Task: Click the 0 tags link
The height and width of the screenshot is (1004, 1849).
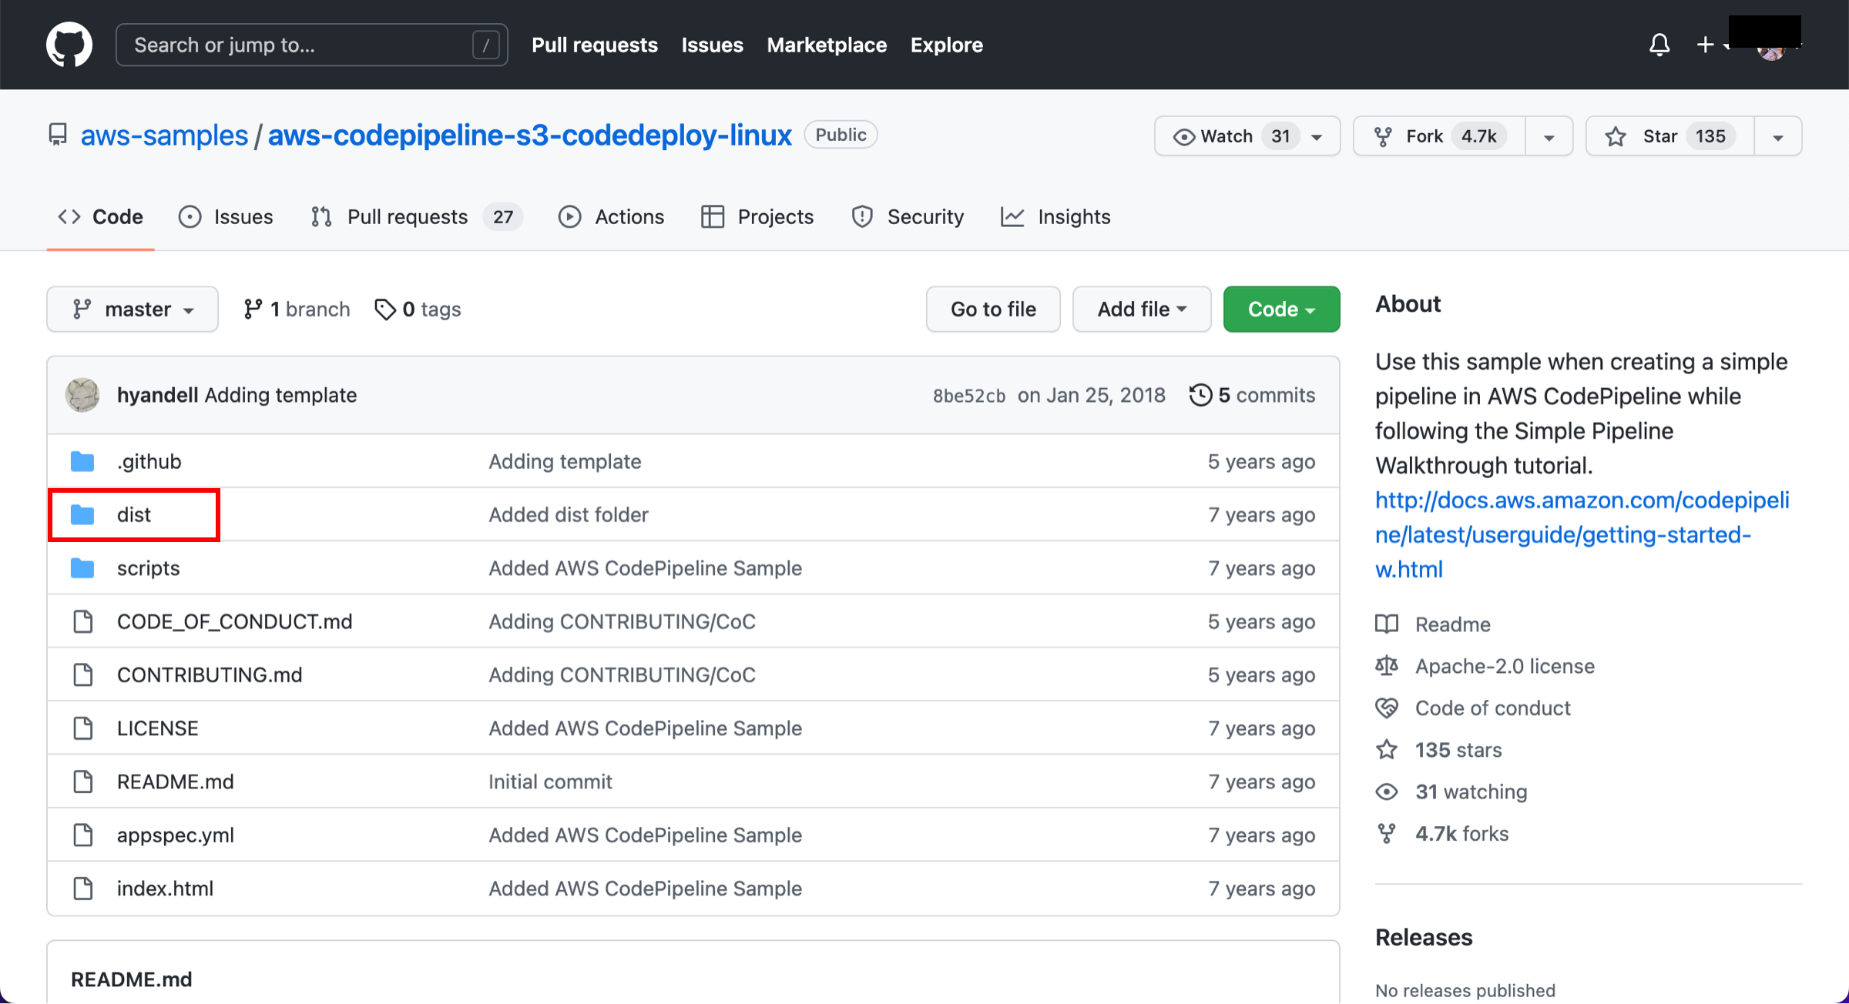Action: click(418, 309)
